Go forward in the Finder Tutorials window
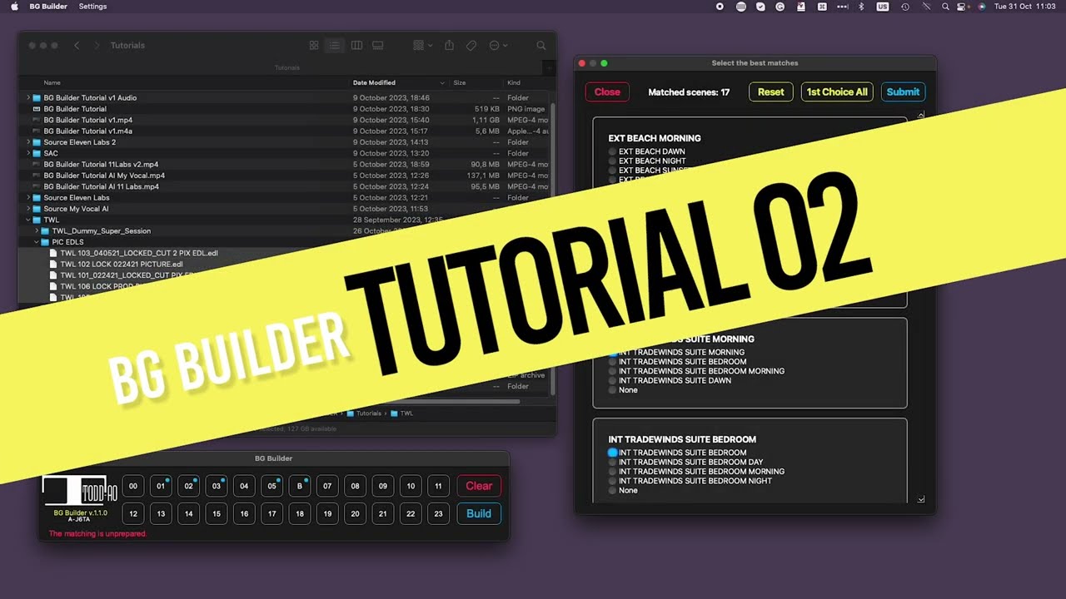 point(97,46)
